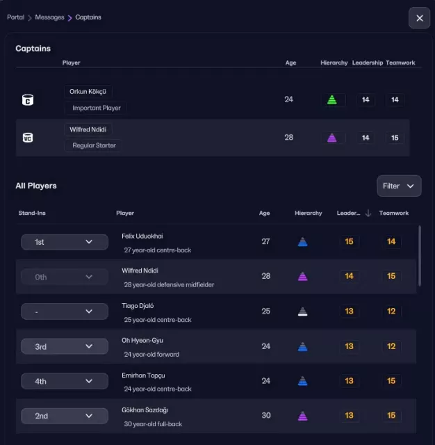Click Emirhan Topçu's teamwork value 15
Image resolution: width=435 pixels, height=445 pixels.
coord(391,381)
